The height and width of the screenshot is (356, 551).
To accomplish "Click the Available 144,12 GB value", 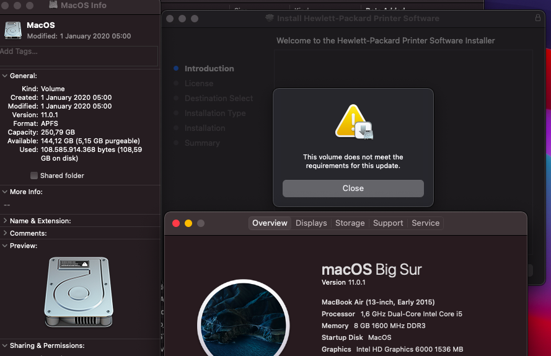I will click(90, 141).
